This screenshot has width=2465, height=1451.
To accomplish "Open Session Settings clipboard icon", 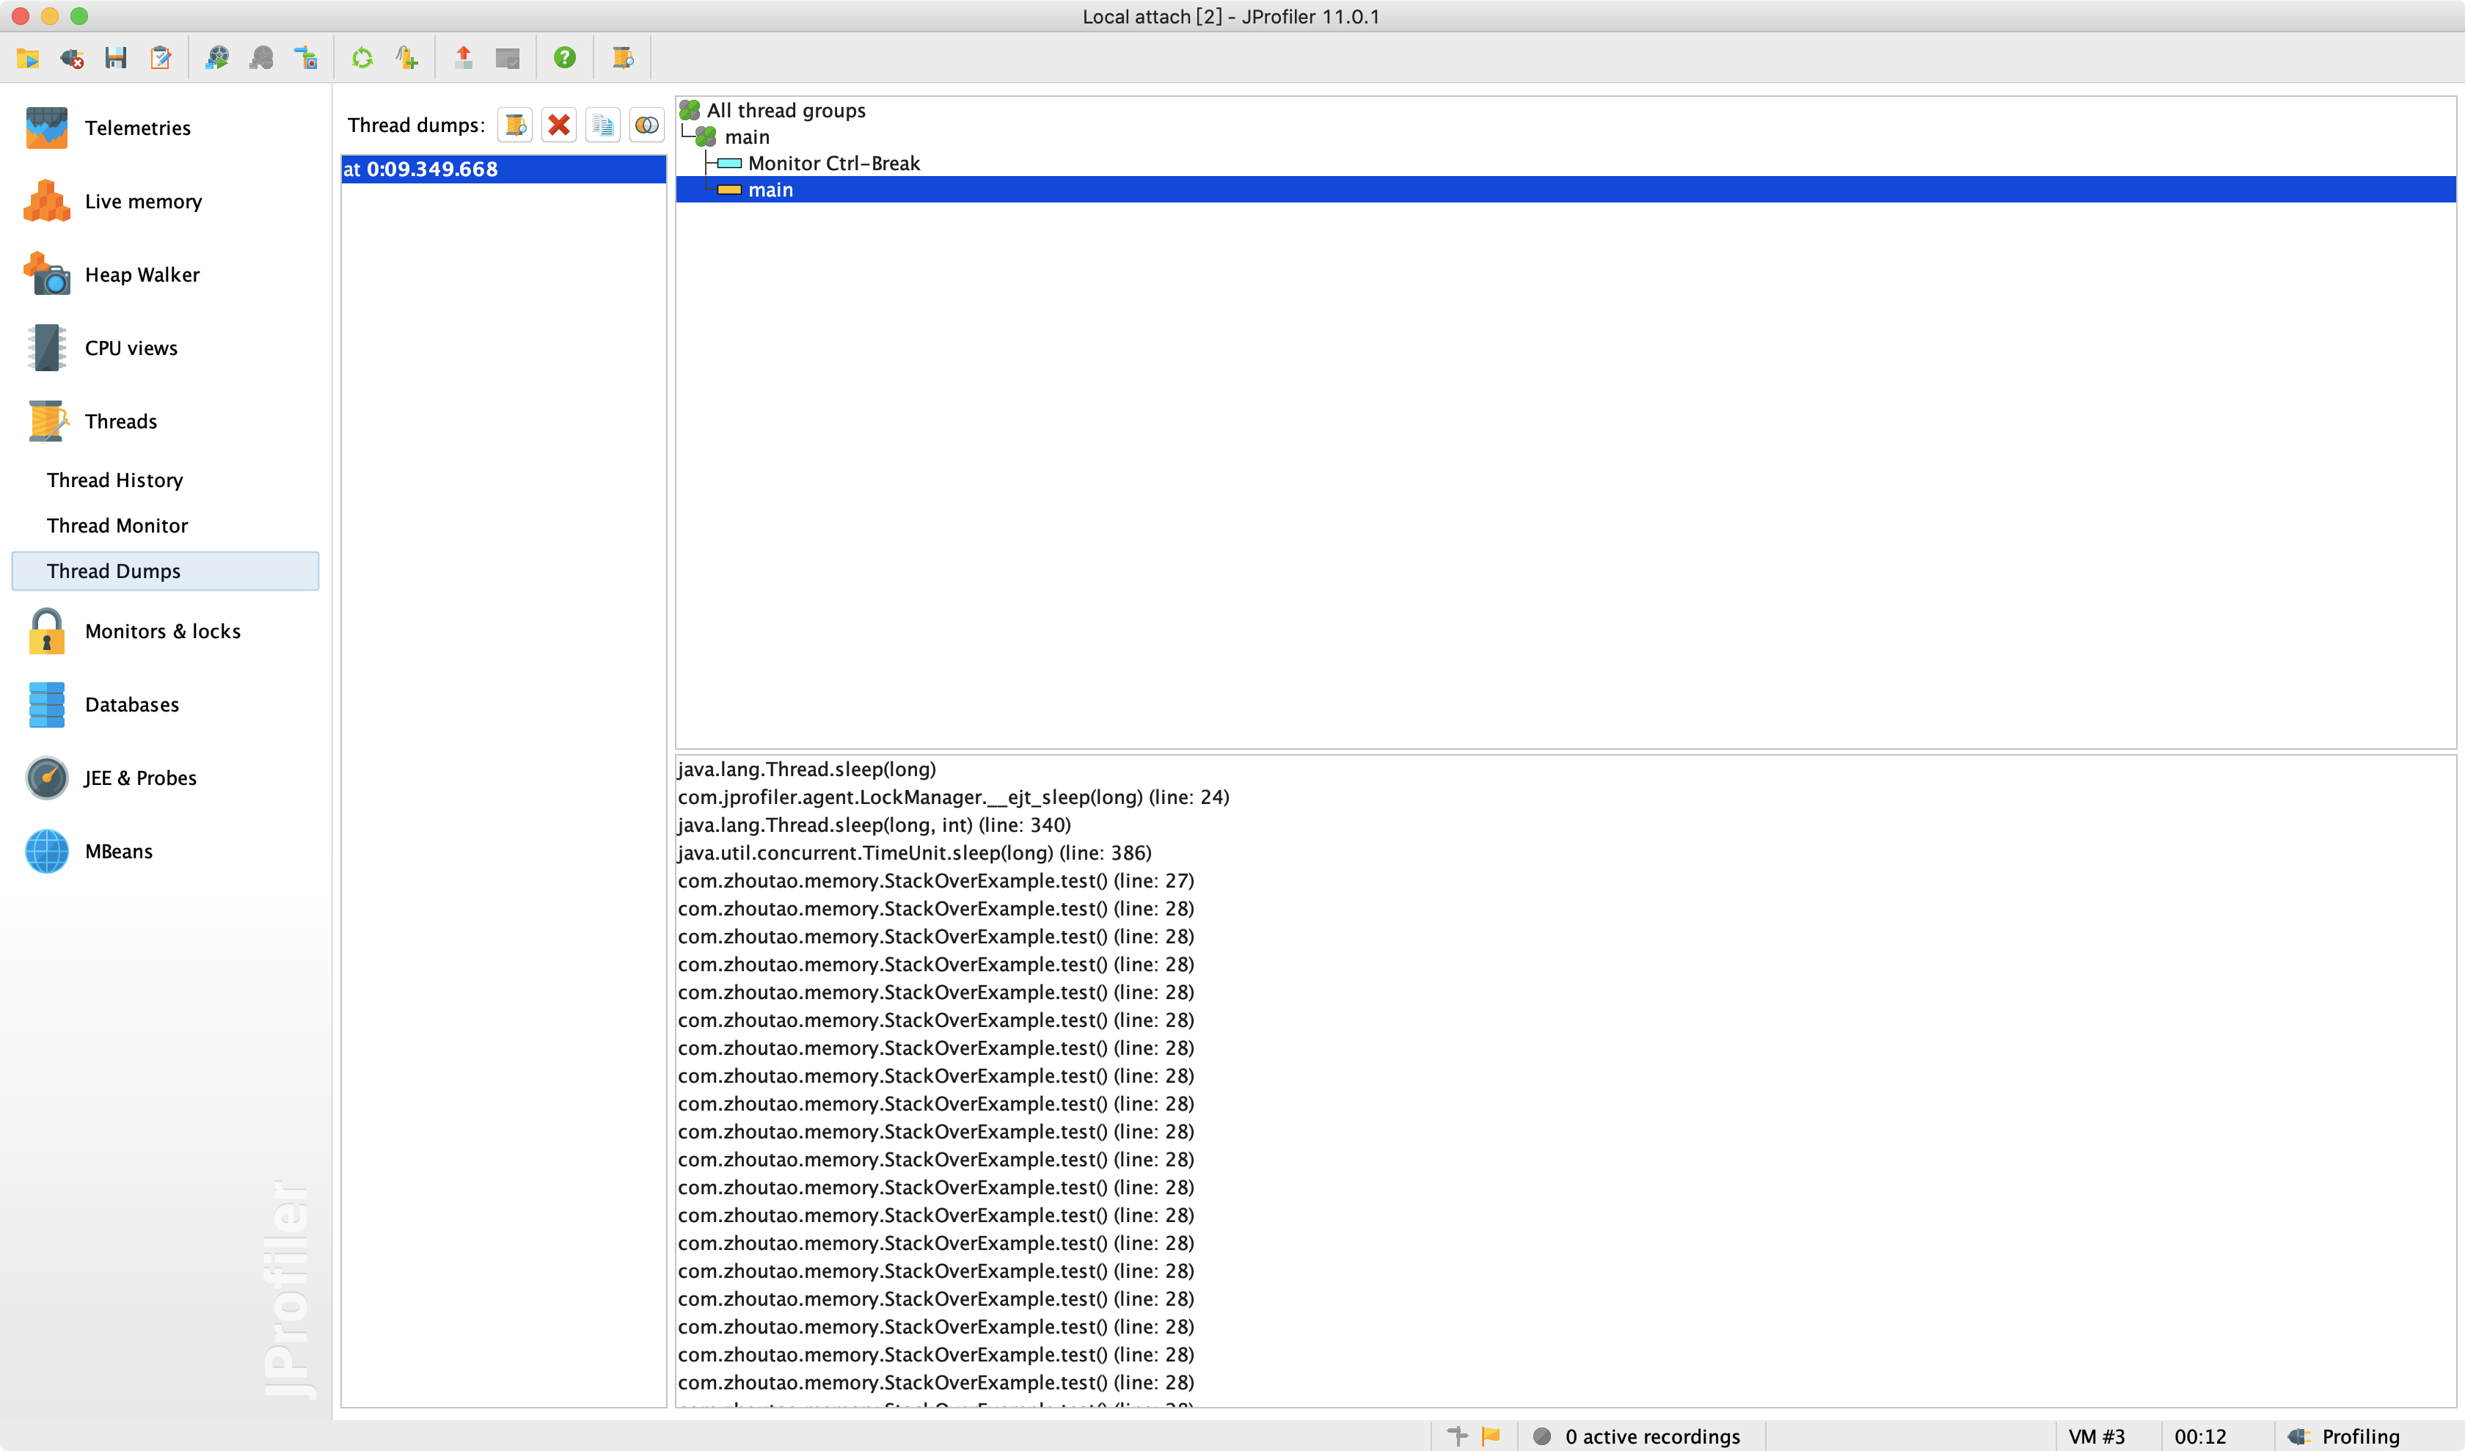I will [x=161, y=59].
